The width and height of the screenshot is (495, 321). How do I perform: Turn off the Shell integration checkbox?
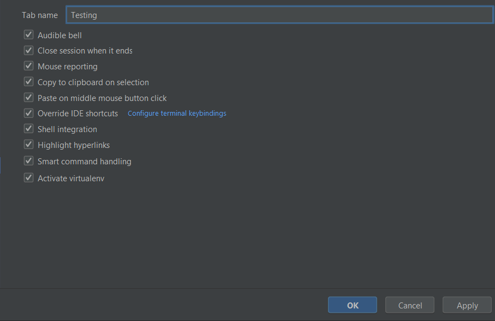(x=29, y=129)
